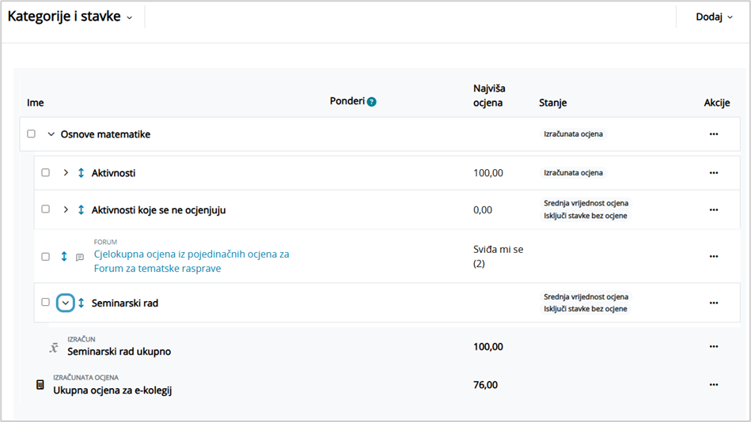Select the Aktivnosti category checkbox
Screen dimensions: 751x422
[x=46, y=173]
